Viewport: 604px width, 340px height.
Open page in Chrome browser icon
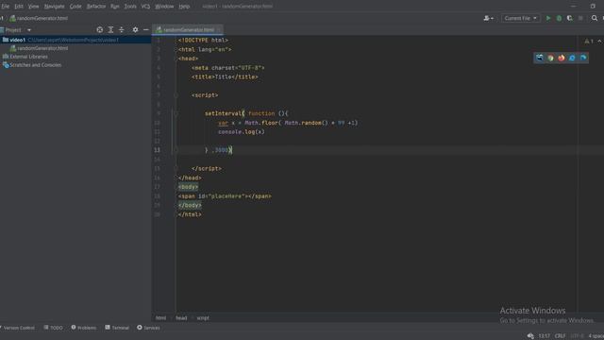click(550, 58)
